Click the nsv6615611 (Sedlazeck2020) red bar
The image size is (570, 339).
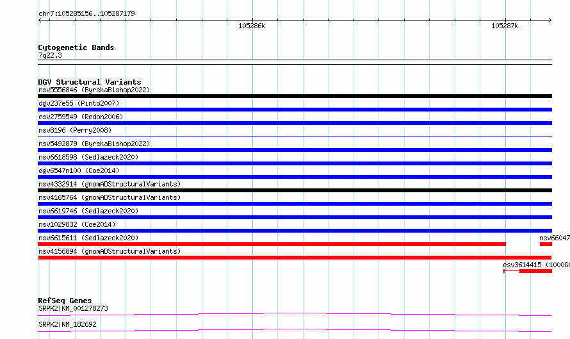[x=272, y=244]
